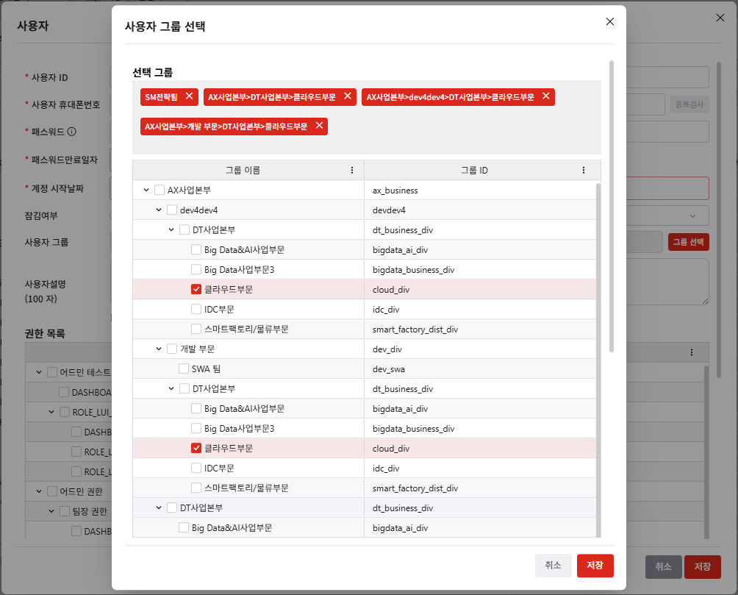Open the 그룹 이름 column menu
Viewport: 738px width, 595px height.
click(x=352, y=170)
